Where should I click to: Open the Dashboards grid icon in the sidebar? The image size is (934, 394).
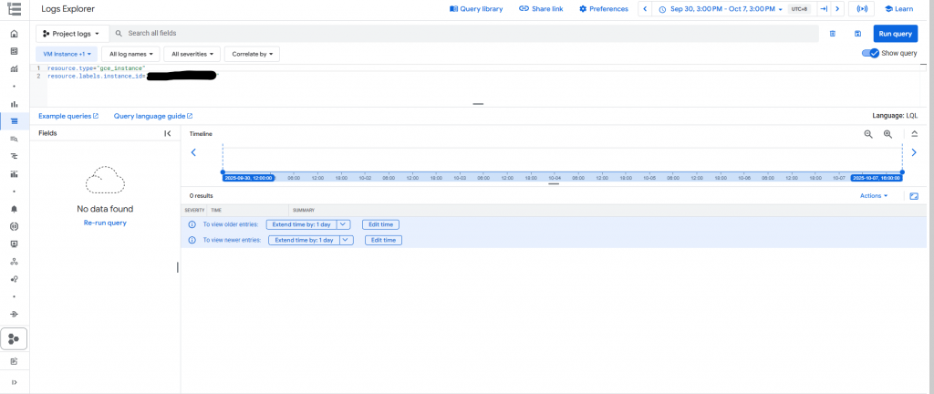tap(15, 51)
